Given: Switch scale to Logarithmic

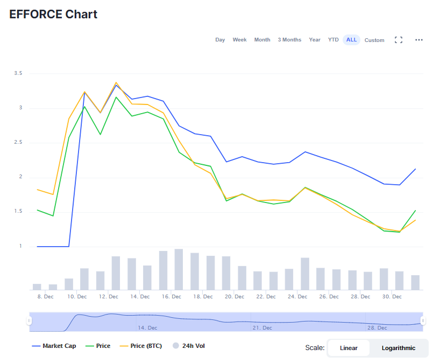Looking at the screenshot, I should coord(399,348).
